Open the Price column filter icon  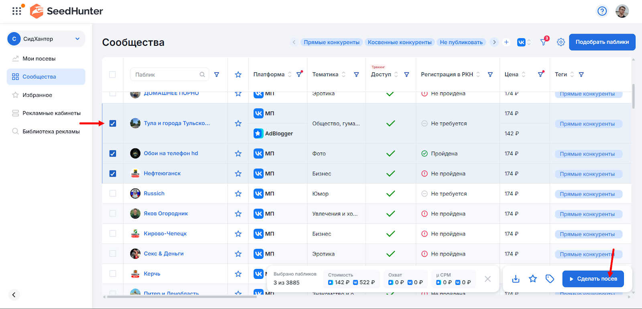tap(540, 74)
